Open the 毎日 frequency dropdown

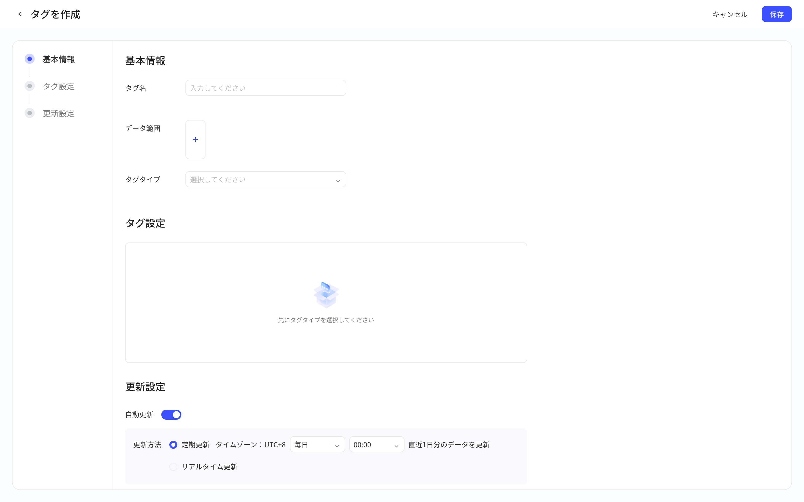pos(317,445)
